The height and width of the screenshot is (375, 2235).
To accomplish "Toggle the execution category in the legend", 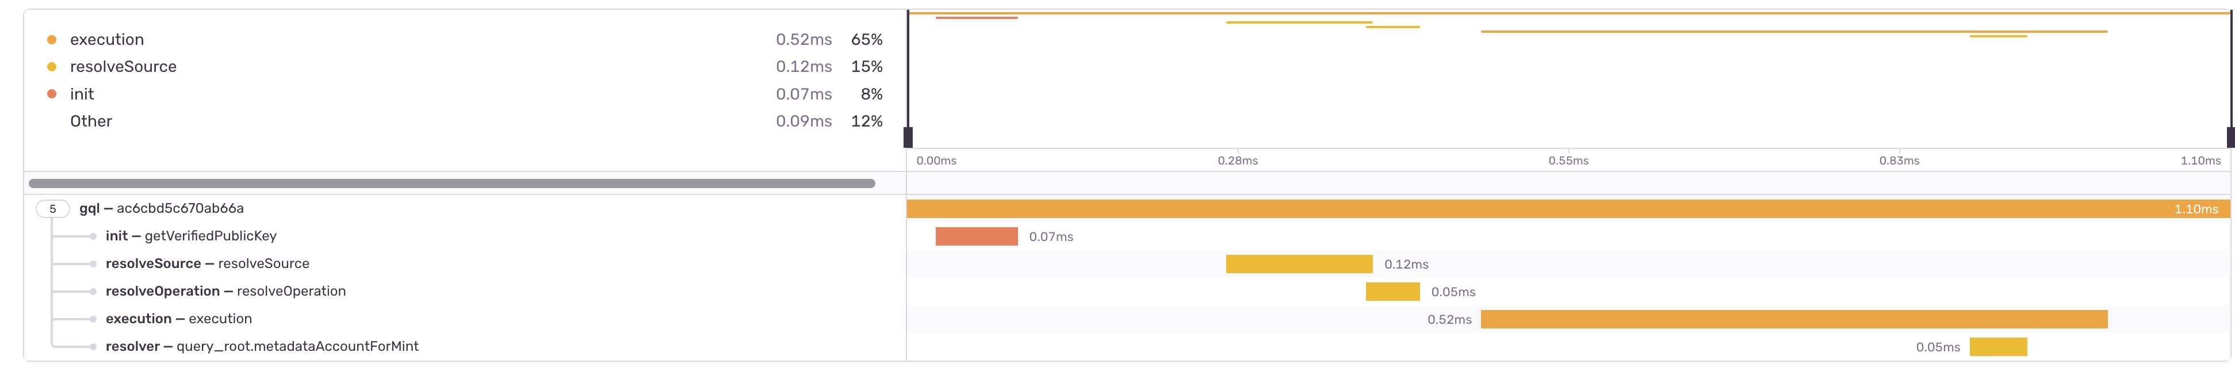I will (106, 39).
